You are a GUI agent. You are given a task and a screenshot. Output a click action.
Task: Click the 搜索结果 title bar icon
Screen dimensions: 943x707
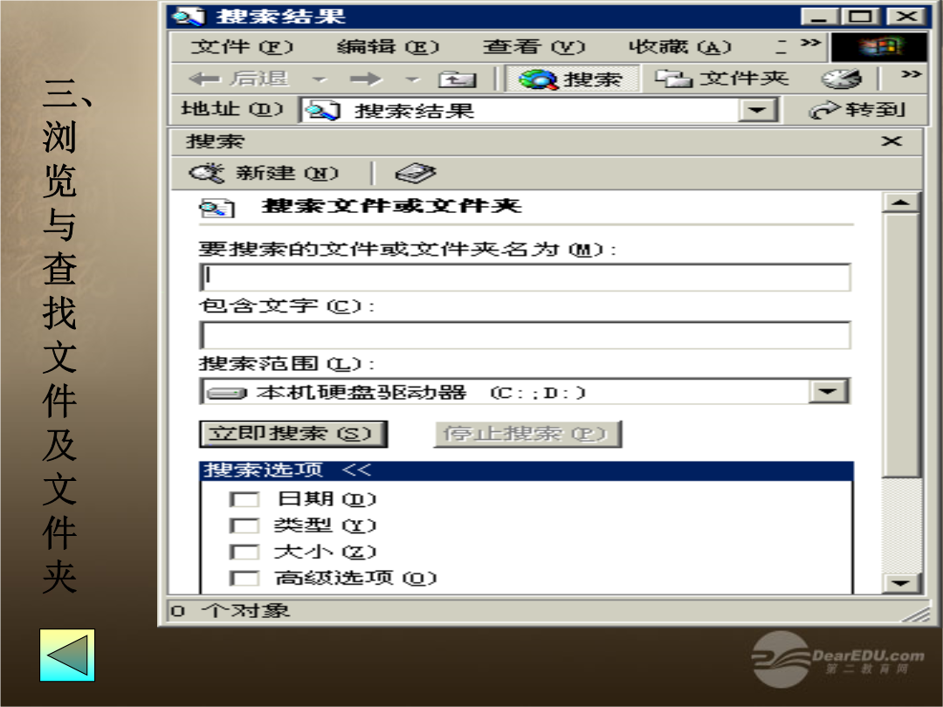188,17
